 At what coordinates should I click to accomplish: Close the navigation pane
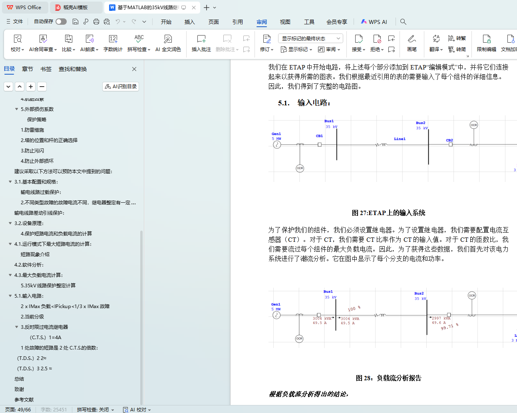pos(134,69)
